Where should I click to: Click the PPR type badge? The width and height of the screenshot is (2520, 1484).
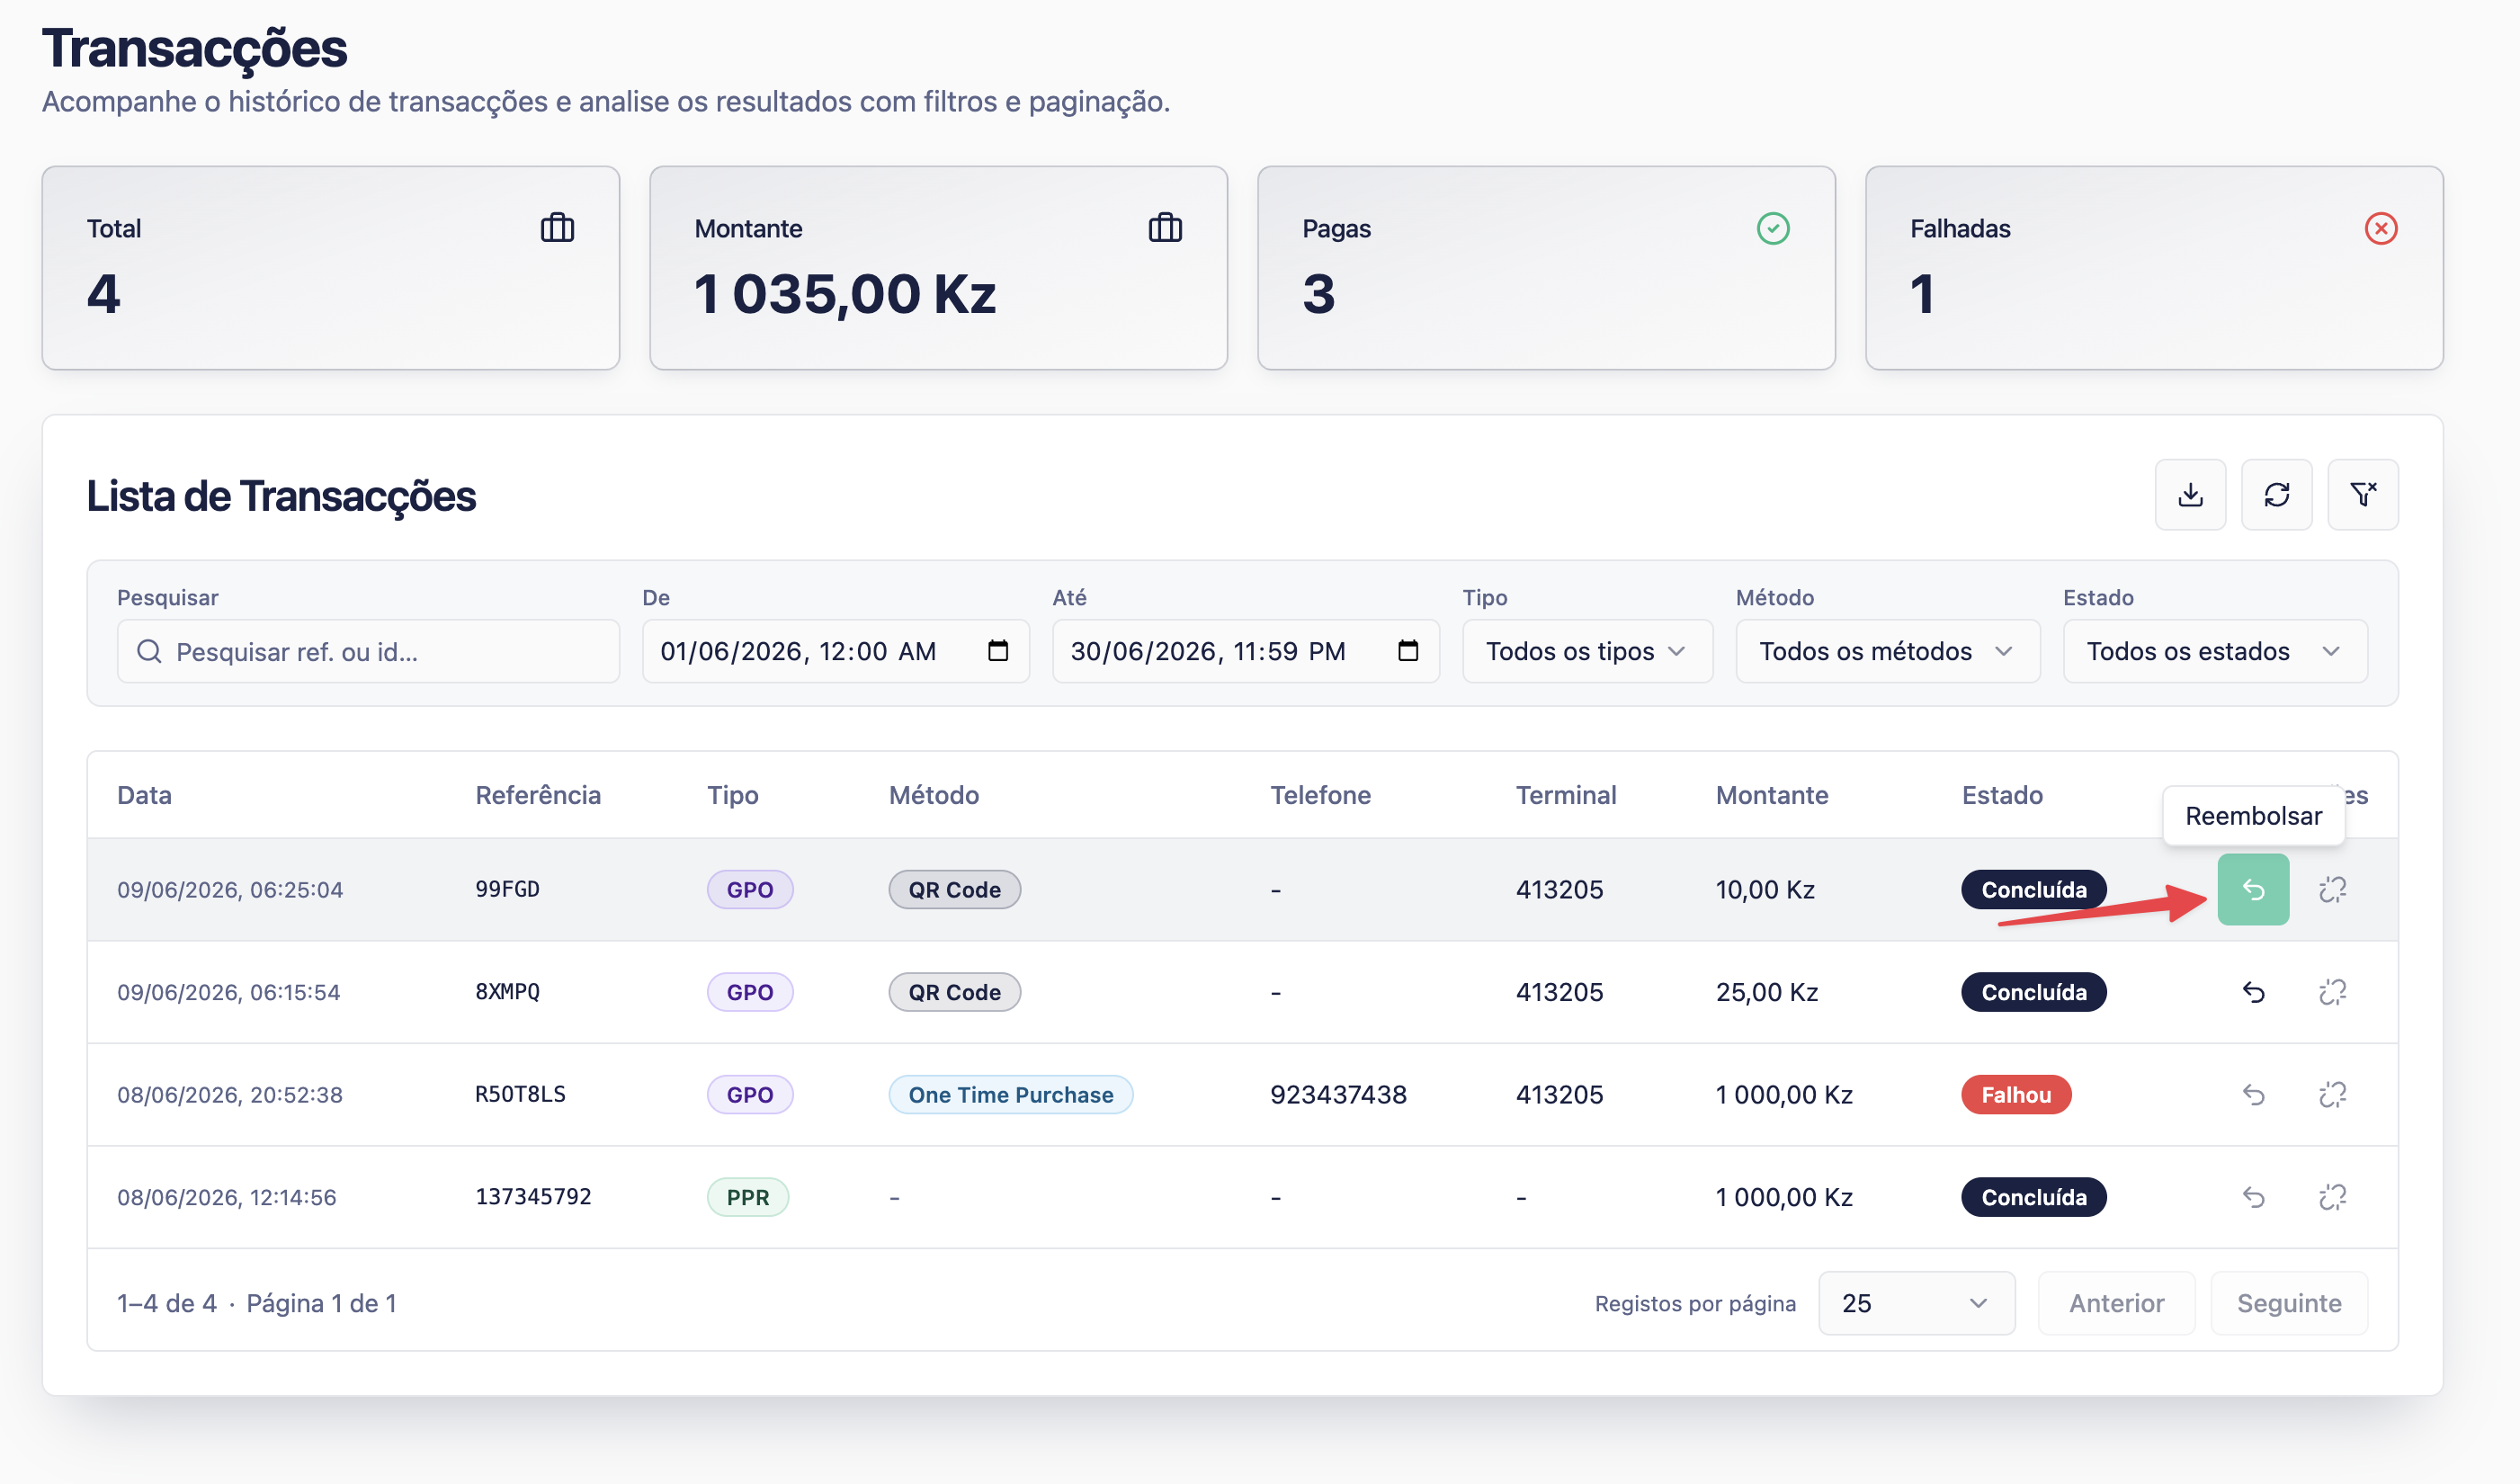coord(747,1197)
